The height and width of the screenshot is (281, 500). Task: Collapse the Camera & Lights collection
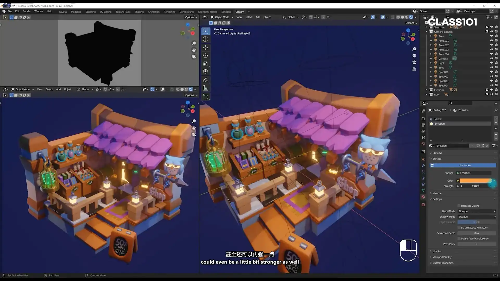tap(426, 31)
